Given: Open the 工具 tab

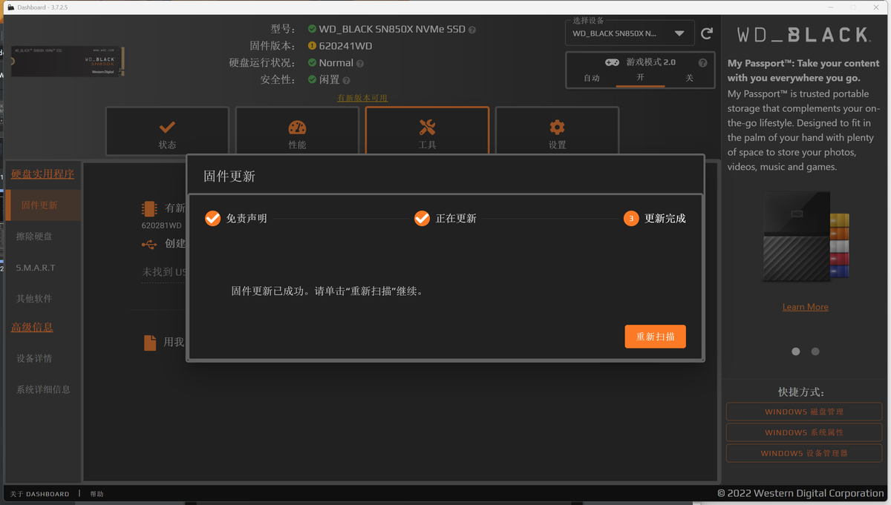Looking at the screenshot, I should 427,131.
